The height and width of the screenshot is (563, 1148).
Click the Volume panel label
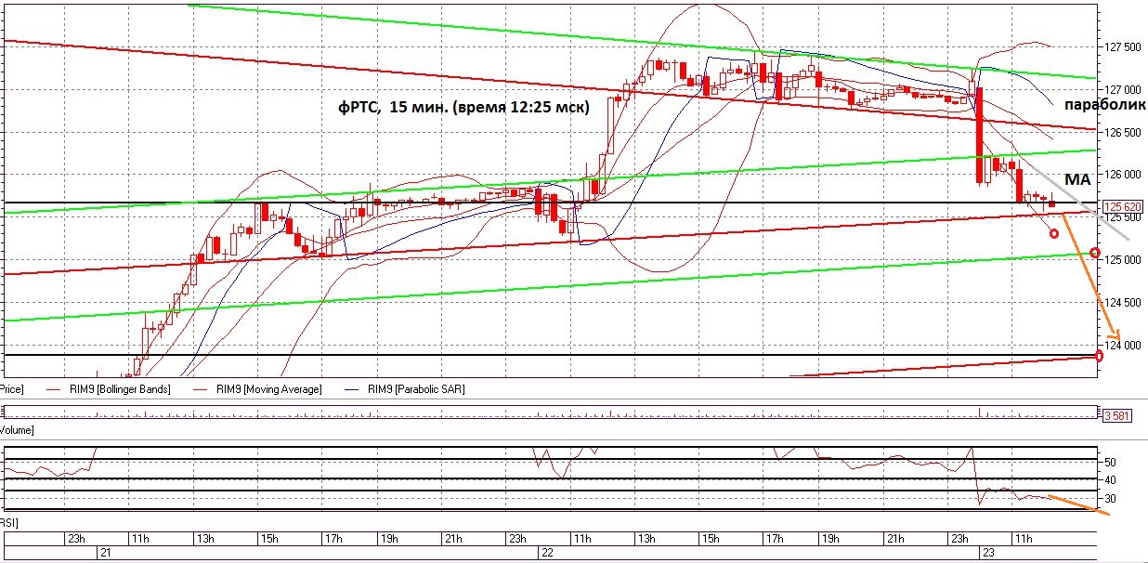18,430
